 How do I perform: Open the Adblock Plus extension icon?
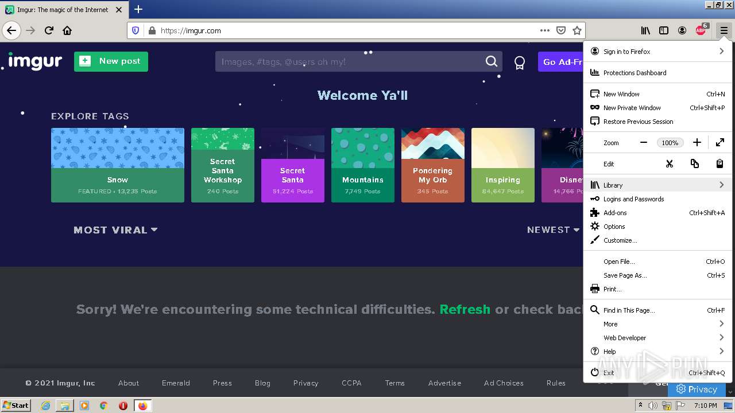click(x=701, y=30)
